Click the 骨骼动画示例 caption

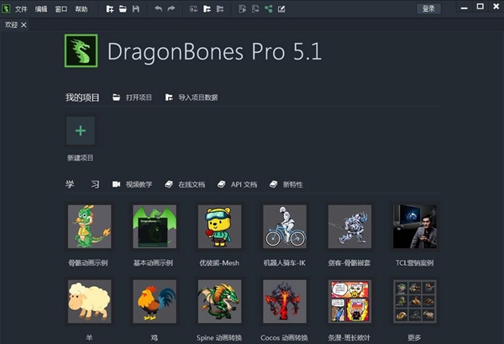coord(88,263)
